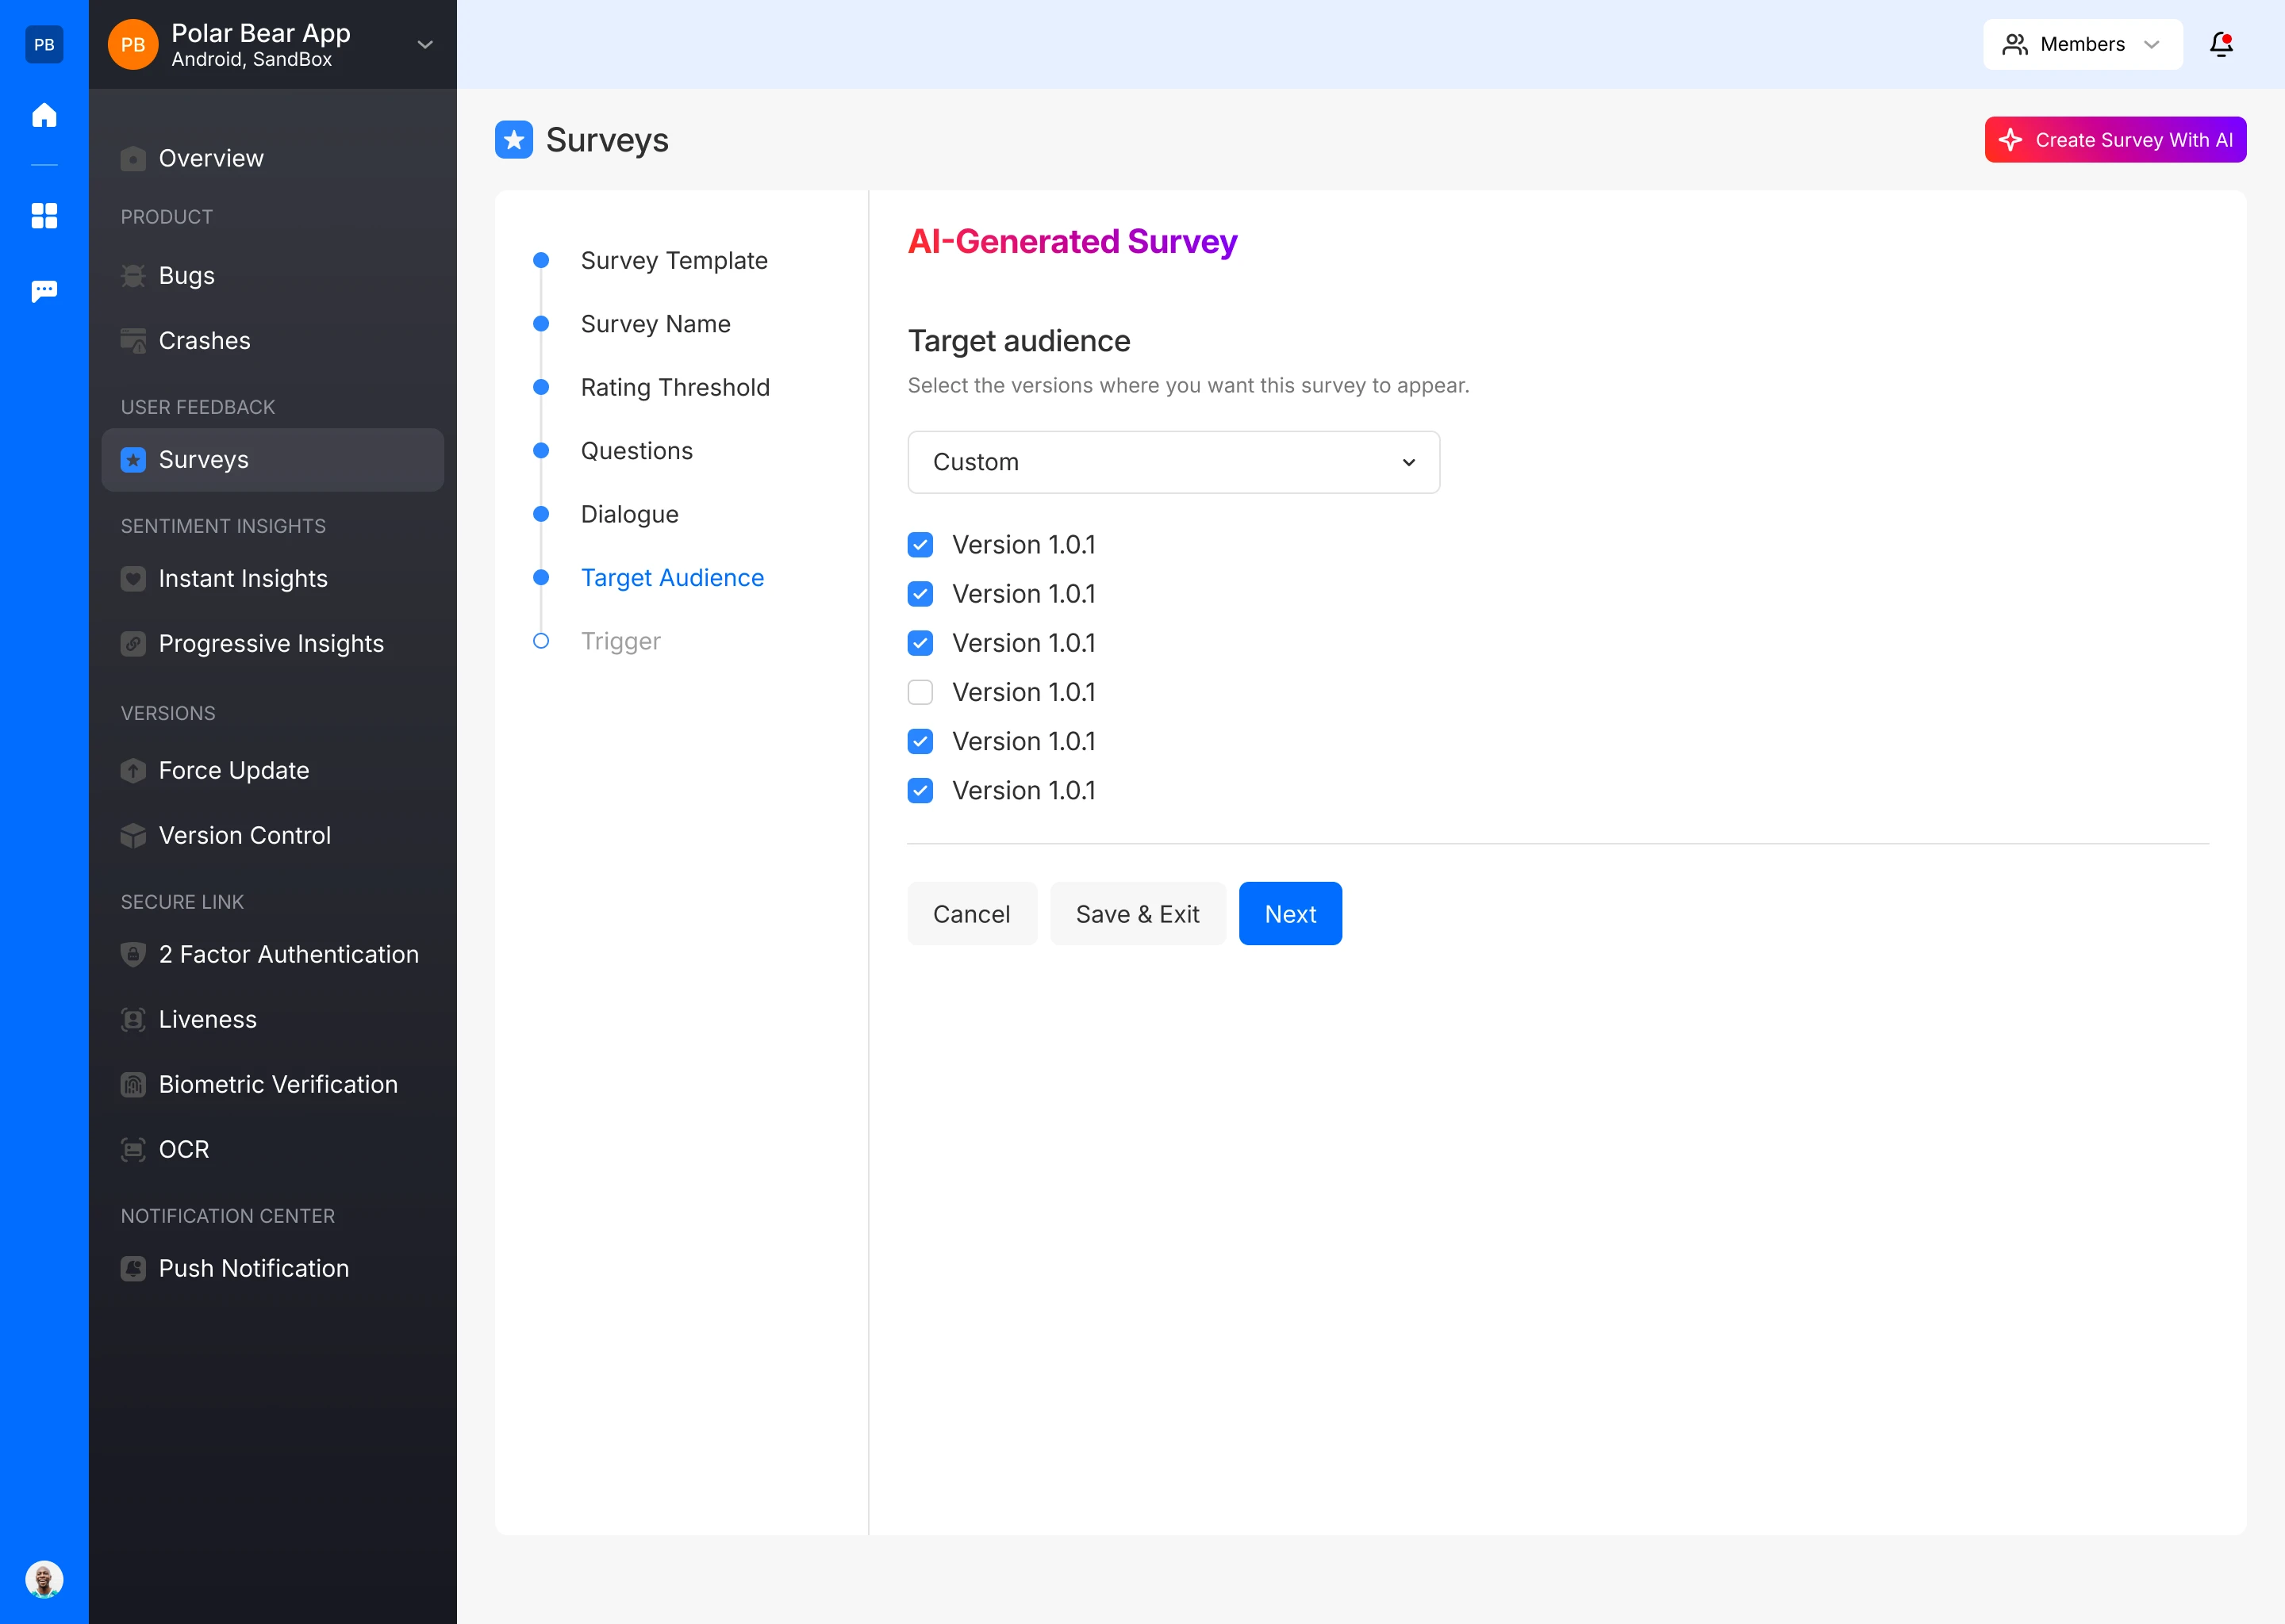The width and height of the screenshot is (2285, 1624).
Task: Open the notifications bell icon
Action: pyautogui.click(x=2220, y=44)
